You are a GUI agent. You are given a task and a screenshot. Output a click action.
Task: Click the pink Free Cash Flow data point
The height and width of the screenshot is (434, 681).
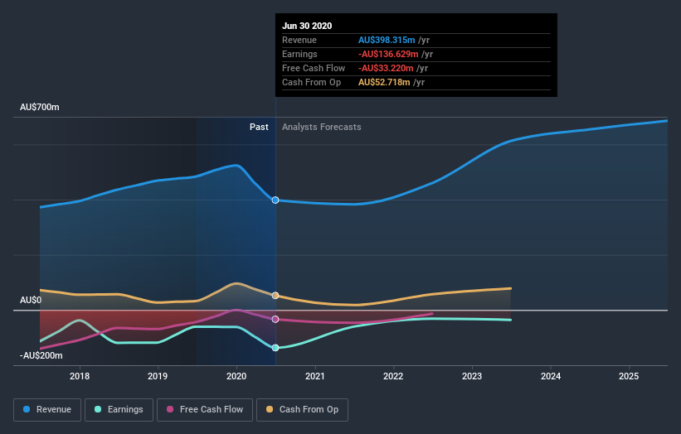275,319
